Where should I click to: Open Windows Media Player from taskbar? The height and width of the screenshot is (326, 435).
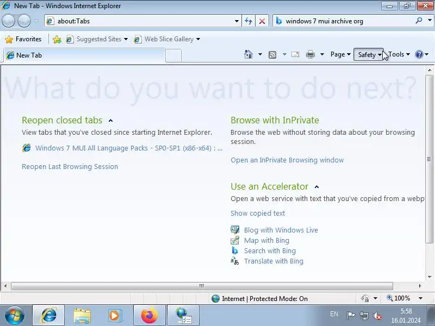(x=114, y=316)
